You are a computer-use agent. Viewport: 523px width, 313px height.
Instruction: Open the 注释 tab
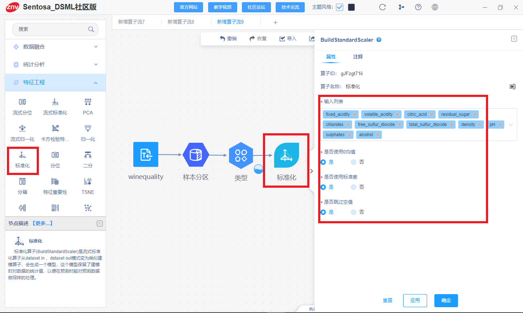358,57
